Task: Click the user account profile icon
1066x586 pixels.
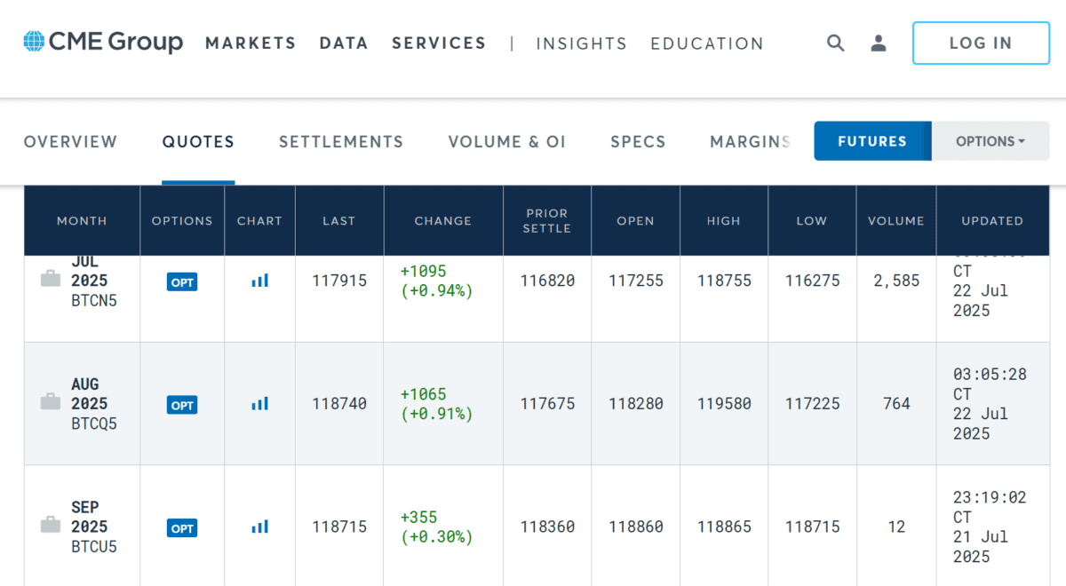Action: pos(879,43)
